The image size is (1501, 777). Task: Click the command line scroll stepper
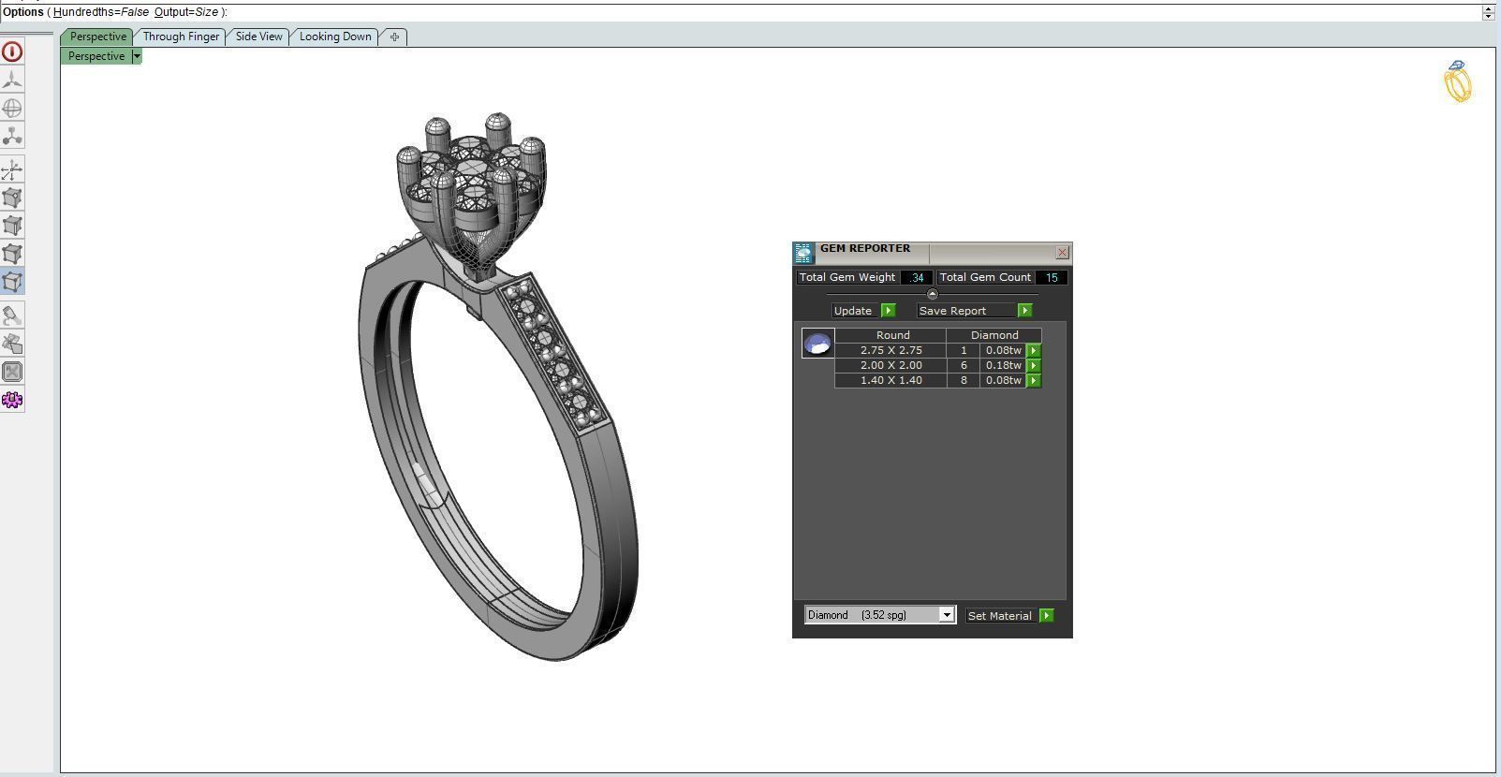(x=1488, y=12)
